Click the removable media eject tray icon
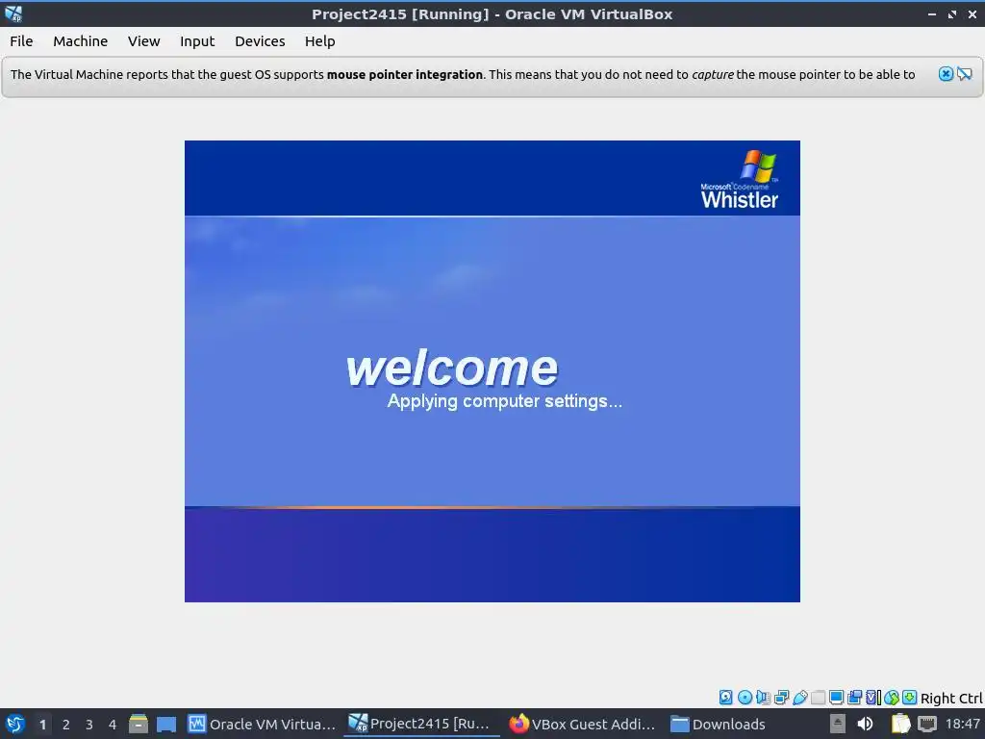This screenshot has height=739, width=985. click(x=838, y=724)
